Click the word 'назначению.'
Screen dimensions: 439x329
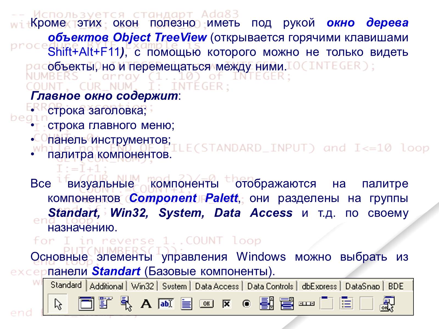[83, 228]
